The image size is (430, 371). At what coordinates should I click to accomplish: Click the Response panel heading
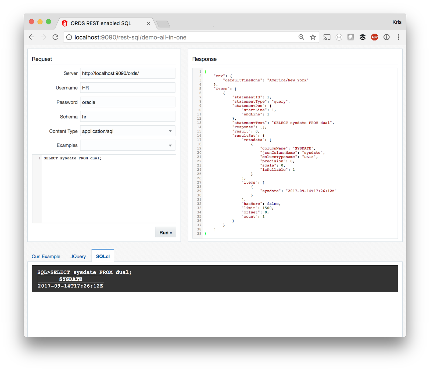204,59
